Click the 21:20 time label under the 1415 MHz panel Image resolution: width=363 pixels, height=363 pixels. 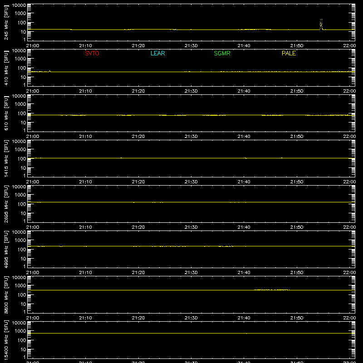point(138,182)
